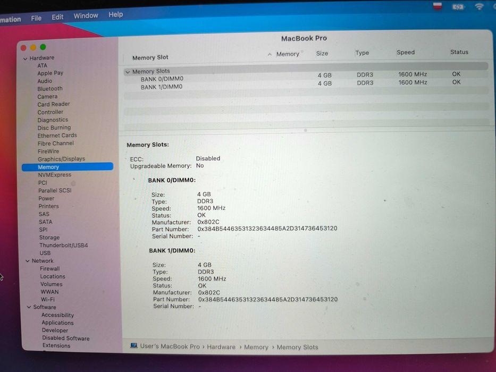
Task: Click the pane divider handle dot
Action: [305, 130]
